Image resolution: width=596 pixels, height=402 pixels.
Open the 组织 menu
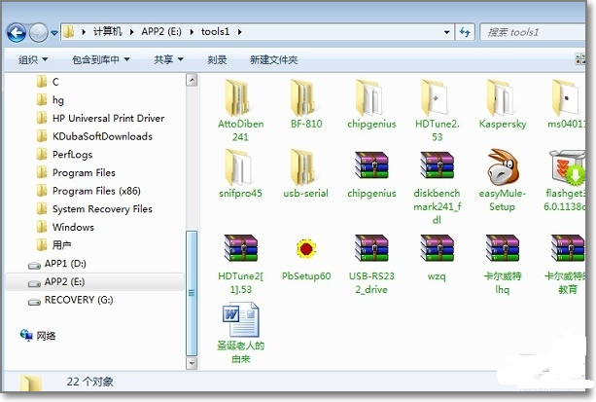(33, 59)
